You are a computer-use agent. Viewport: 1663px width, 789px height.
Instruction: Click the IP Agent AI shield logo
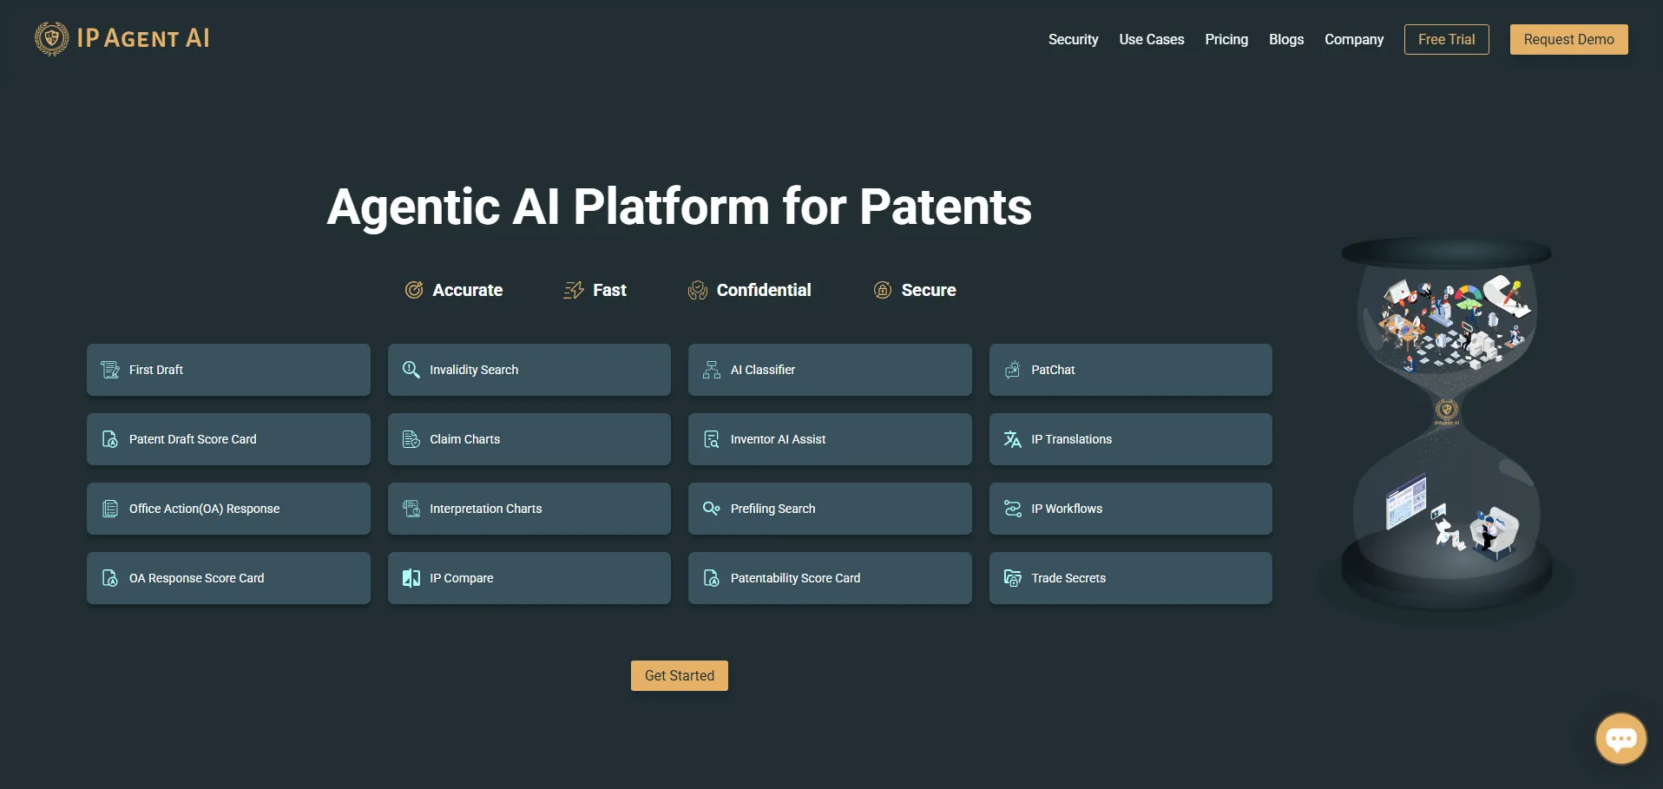click(51, 39)
